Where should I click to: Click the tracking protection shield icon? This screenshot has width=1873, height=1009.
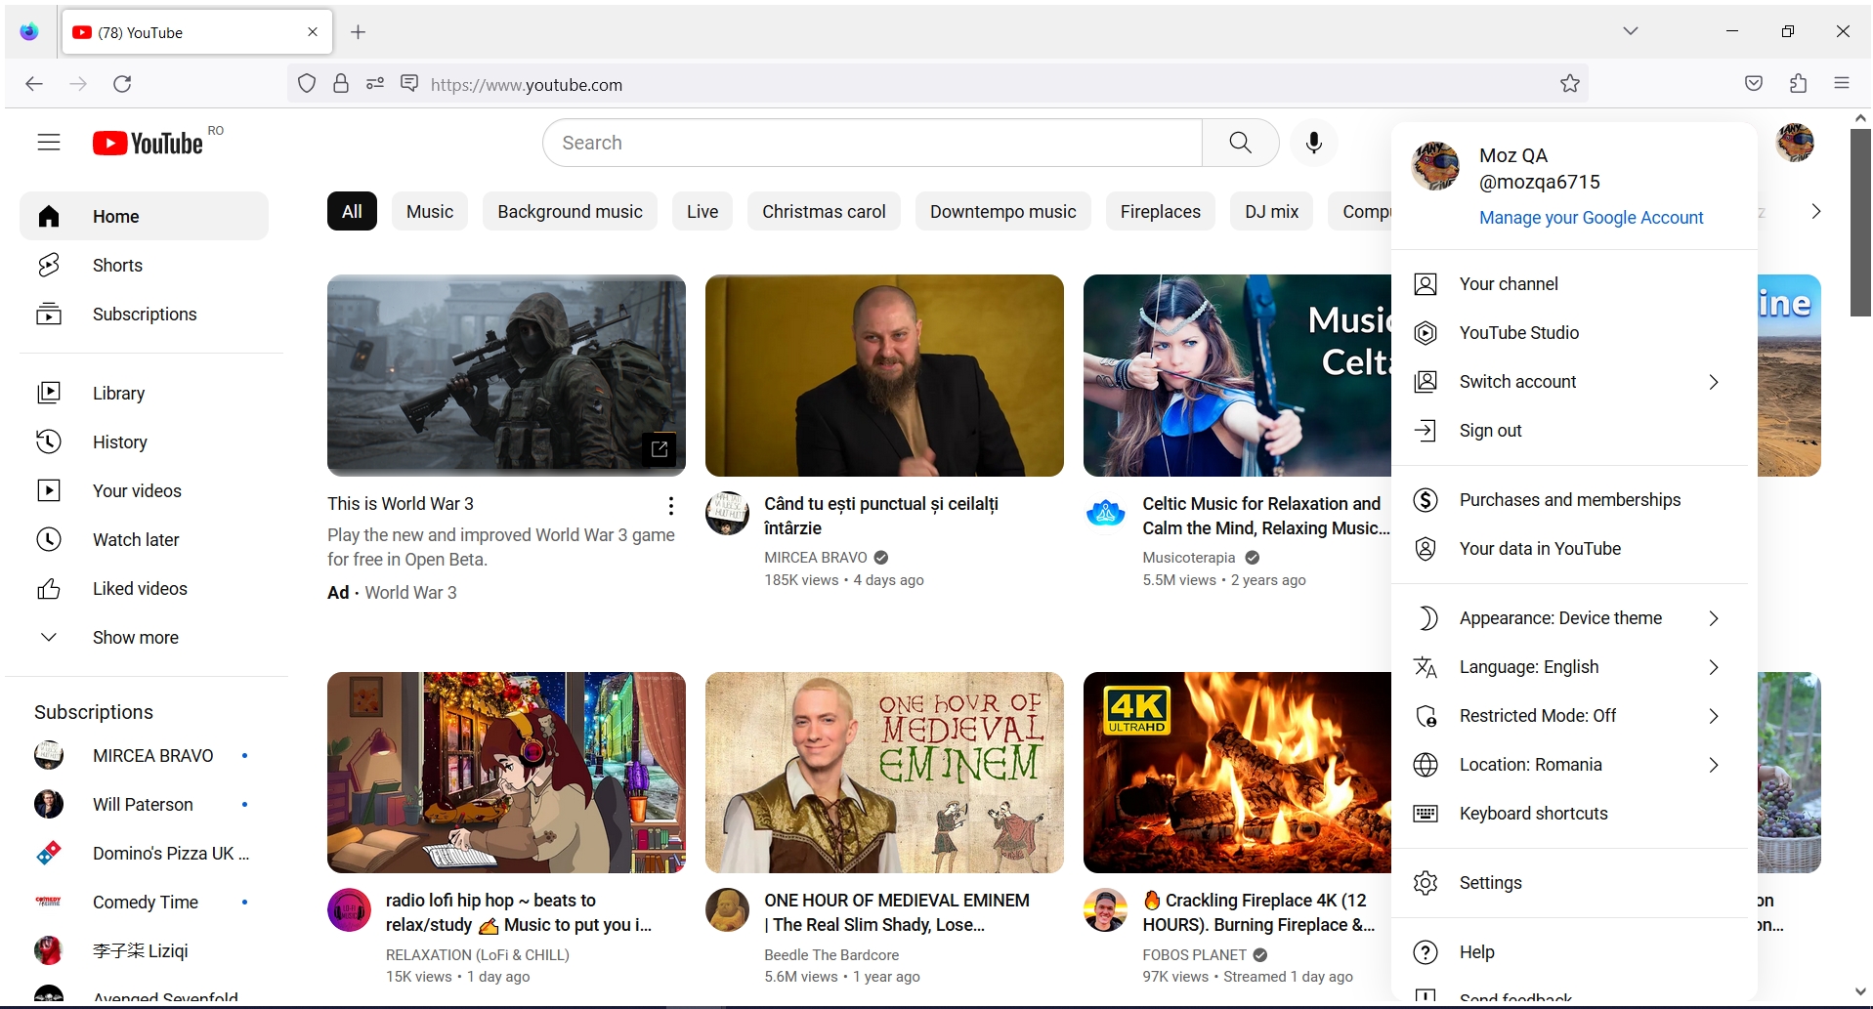click(x=306, y=84)
